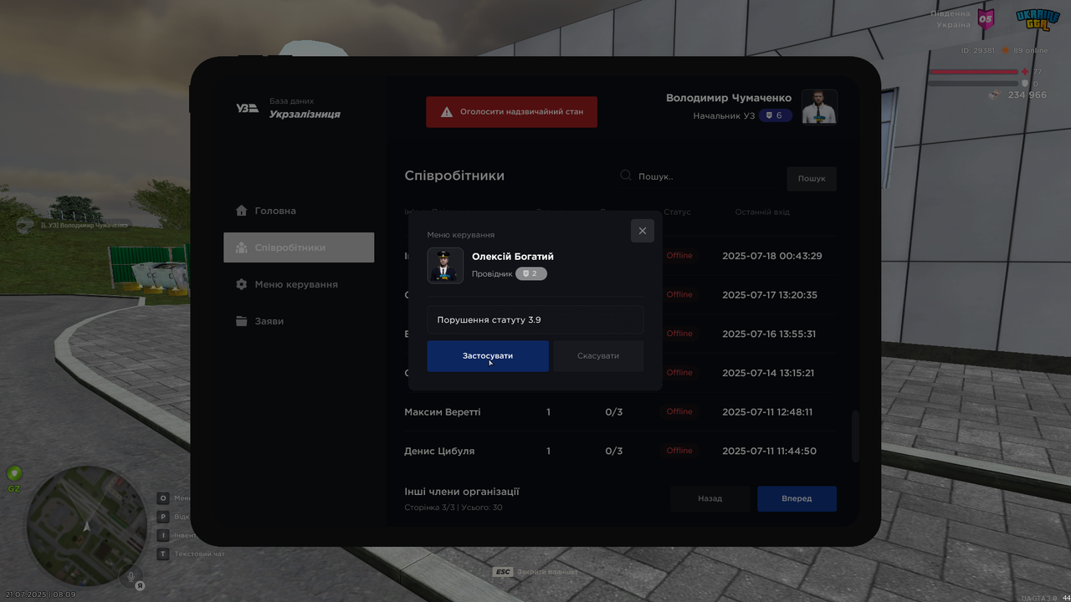Viewport: 1071px width, 602px height.
Task: Click the Головна home icon
Action: [x=242, y=211]
